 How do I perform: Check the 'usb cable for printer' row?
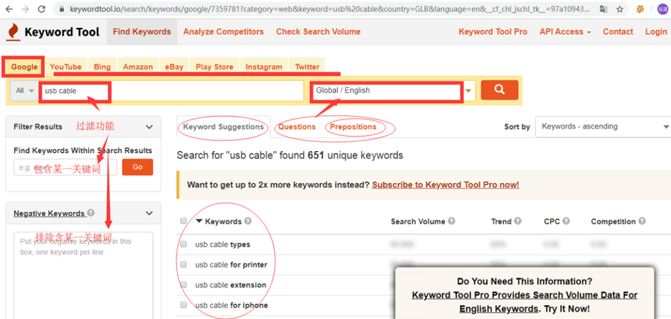[x=183, y=265]
